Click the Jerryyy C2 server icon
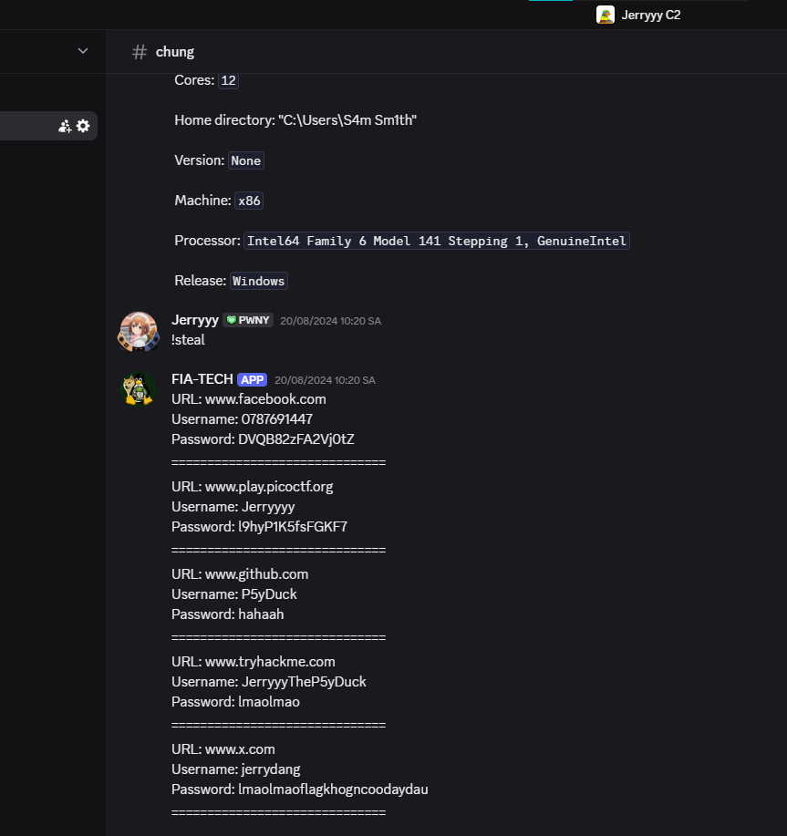 click(606, 15)
